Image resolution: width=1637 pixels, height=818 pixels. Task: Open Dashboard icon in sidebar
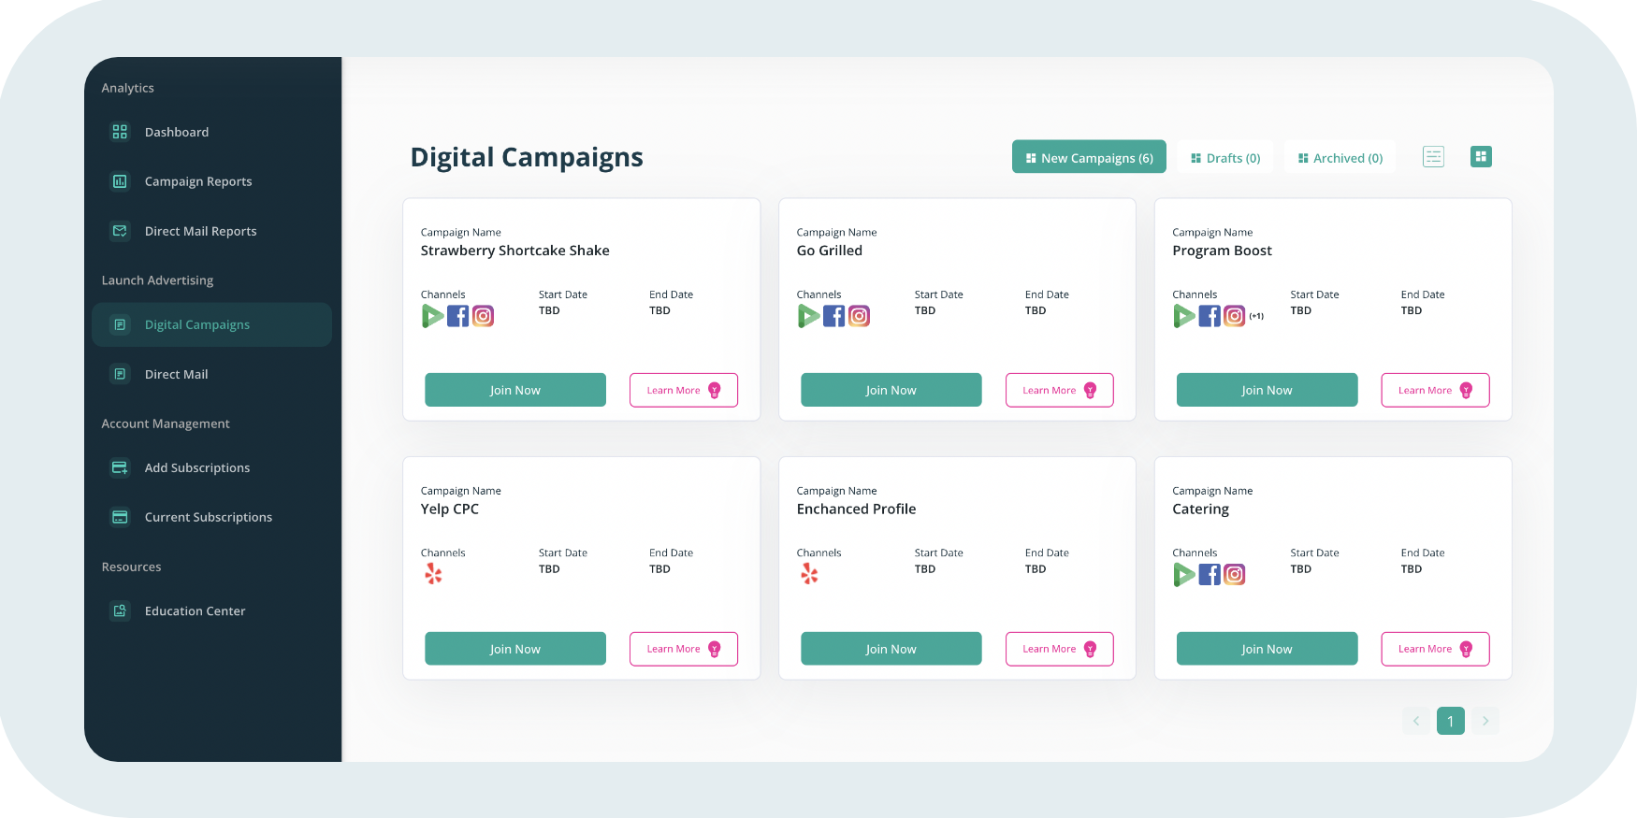(120, 132)
